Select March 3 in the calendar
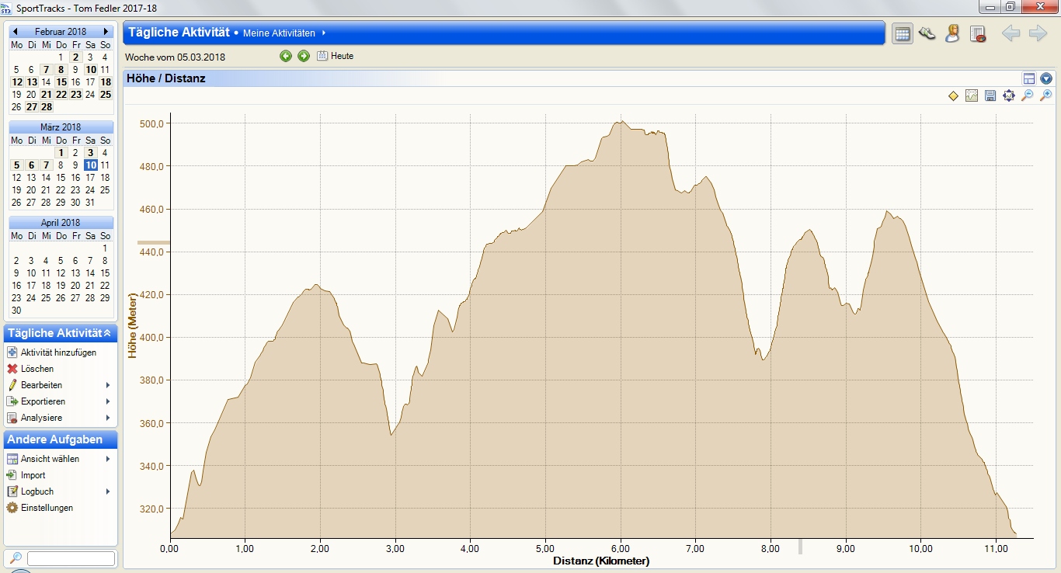 tap(90, 153)
